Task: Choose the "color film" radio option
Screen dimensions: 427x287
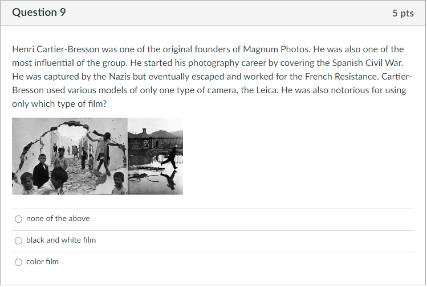Action: [18, 262]
